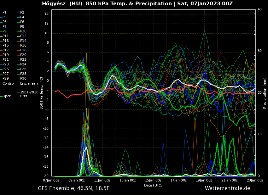Click the 07Jan 00z date tick label
Viewport: 268px width, 195px height.
click(51, 181)
